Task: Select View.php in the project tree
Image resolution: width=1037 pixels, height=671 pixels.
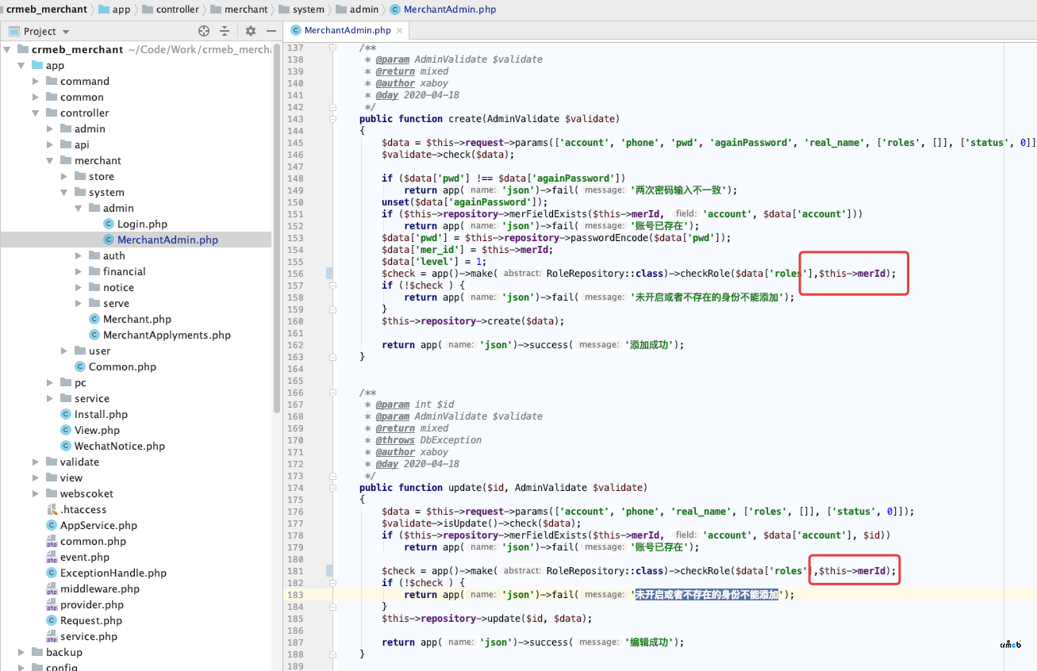Action: (97, 430)
